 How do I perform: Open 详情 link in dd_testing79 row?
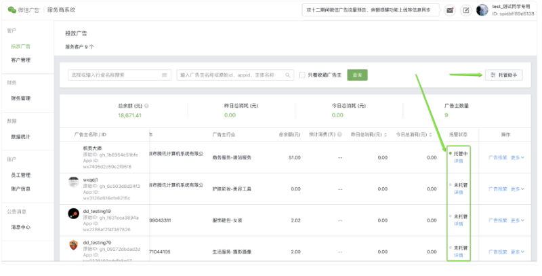click(x=459, y=256)
